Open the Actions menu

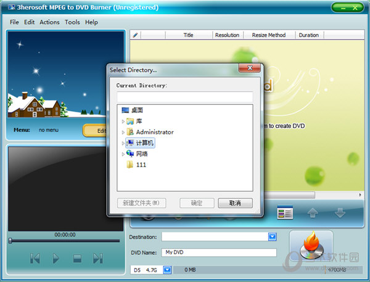49,22
